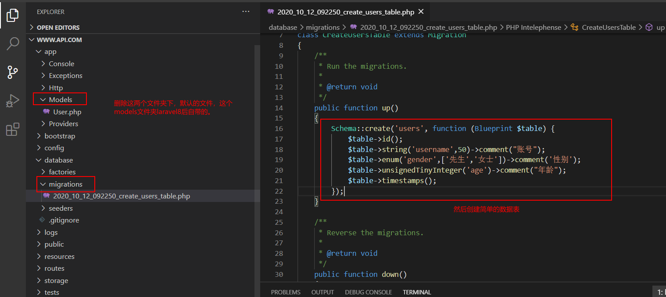Click CreateUsersTable class icon in breadcrumb
666x297 pixels.
(574, 27)
